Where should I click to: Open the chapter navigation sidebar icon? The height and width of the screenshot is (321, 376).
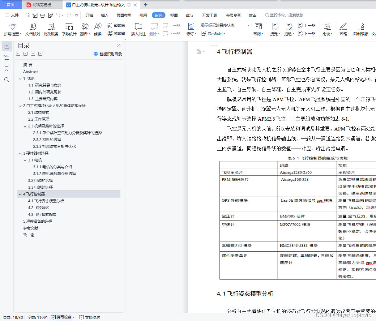pos(7,58)
